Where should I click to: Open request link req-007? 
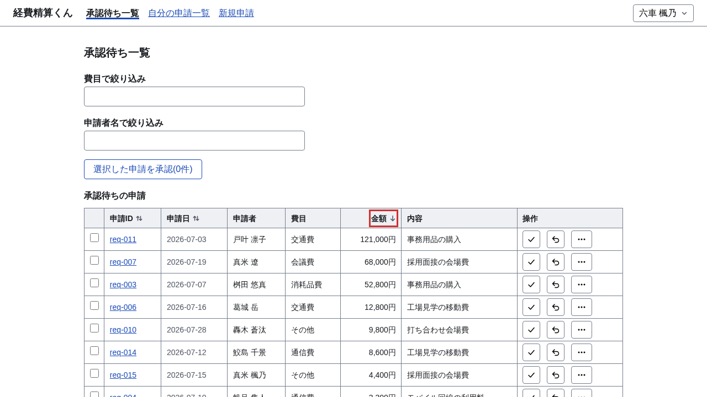click(x=123, y=262)
